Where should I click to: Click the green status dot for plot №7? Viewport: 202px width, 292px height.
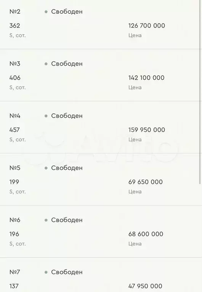pos(46,272)
